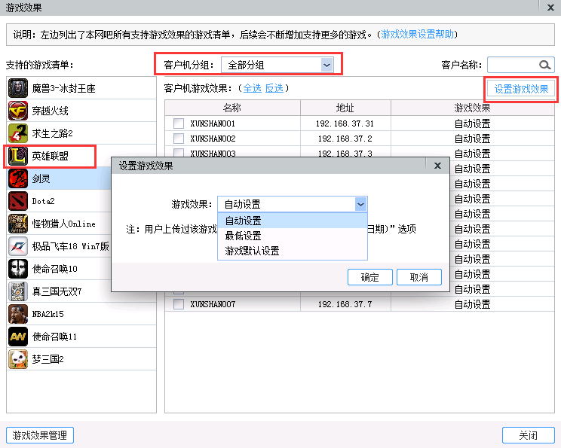The image size is (561, 448).
Task: Click the Dota2 game icon
Action: [18, 201]
